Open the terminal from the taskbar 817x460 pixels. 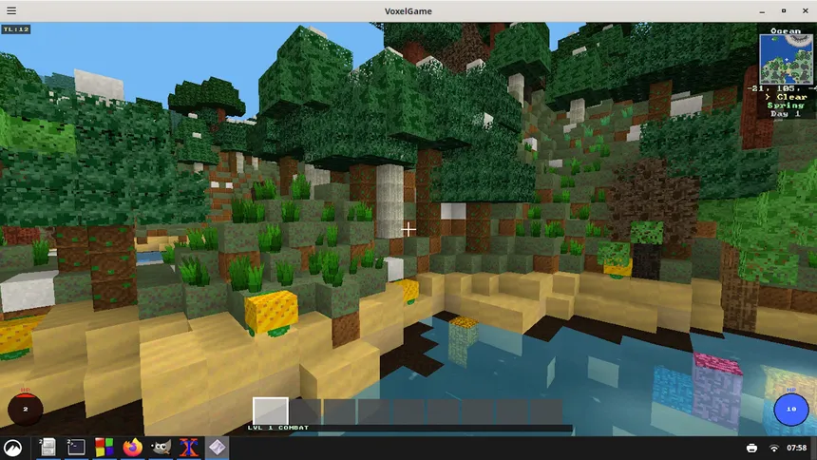[x=76, y=448]
